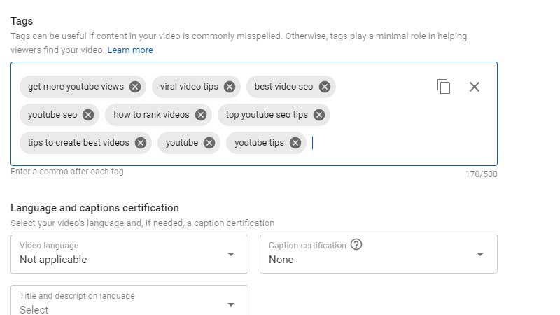
Task: Remove the 'youtube seo' tag
Action: click(x=88, y=115)
